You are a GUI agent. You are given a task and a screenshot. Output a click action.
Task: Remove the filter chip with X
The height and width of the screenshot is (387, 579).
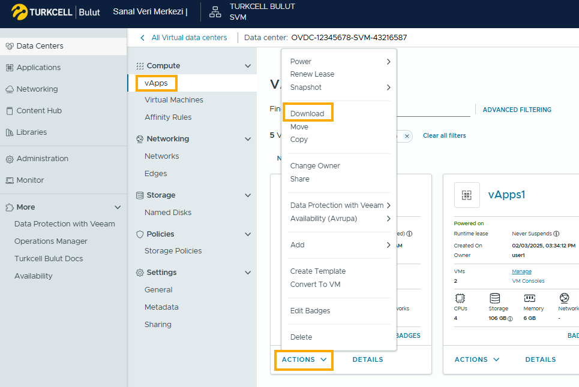click(407, 136)
